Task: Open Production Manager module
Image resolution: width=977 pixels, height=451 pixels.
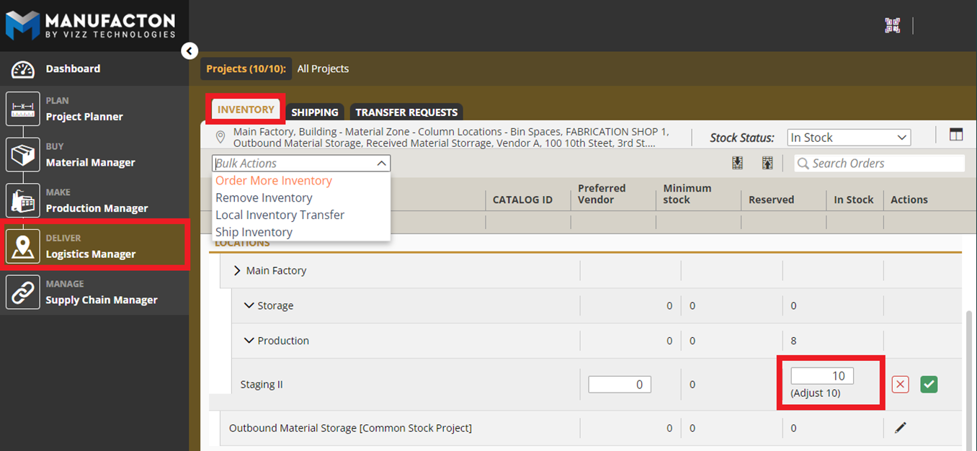Action: click(x=94, y=200)
